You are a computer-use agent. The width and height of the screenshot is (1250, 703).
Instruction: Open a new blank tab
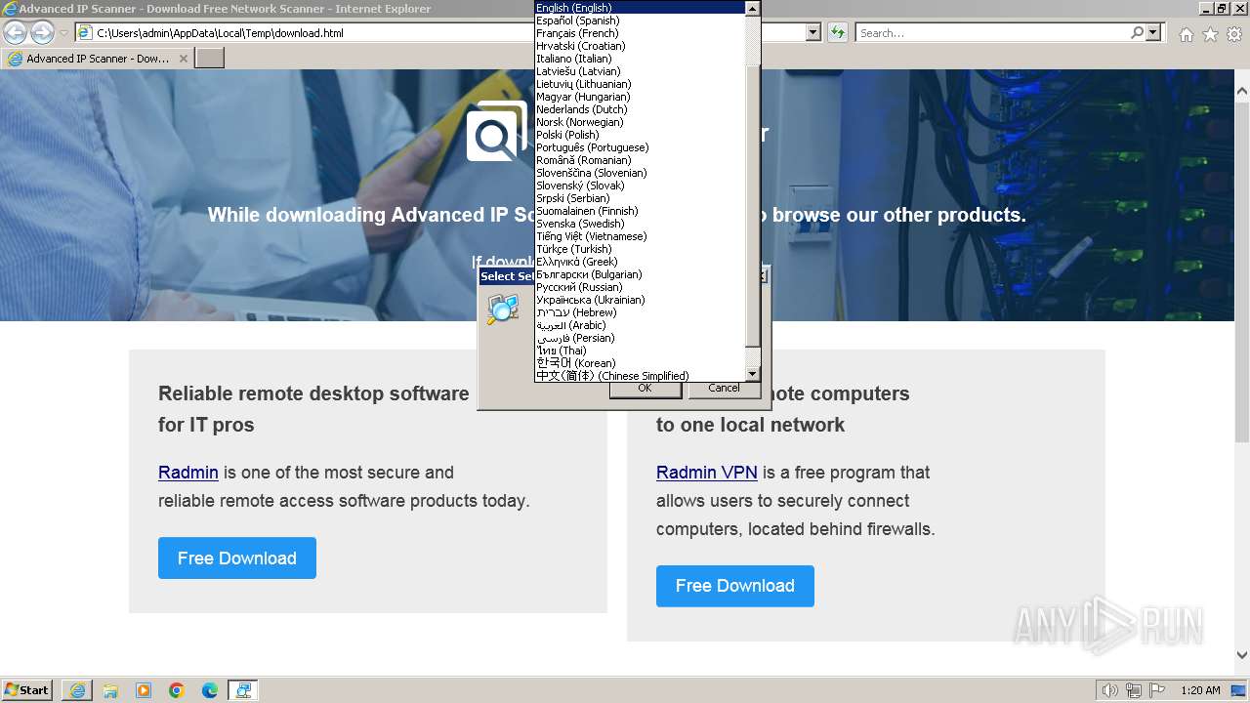(x=210, y=59)
